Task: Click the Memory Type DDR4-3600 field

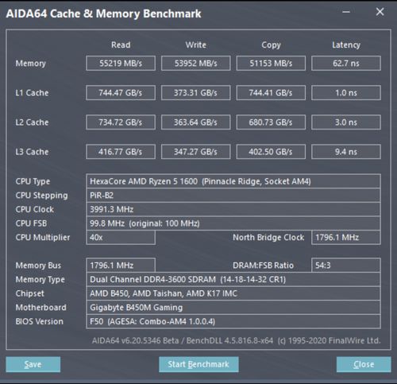Action: [x=233, y=279]
